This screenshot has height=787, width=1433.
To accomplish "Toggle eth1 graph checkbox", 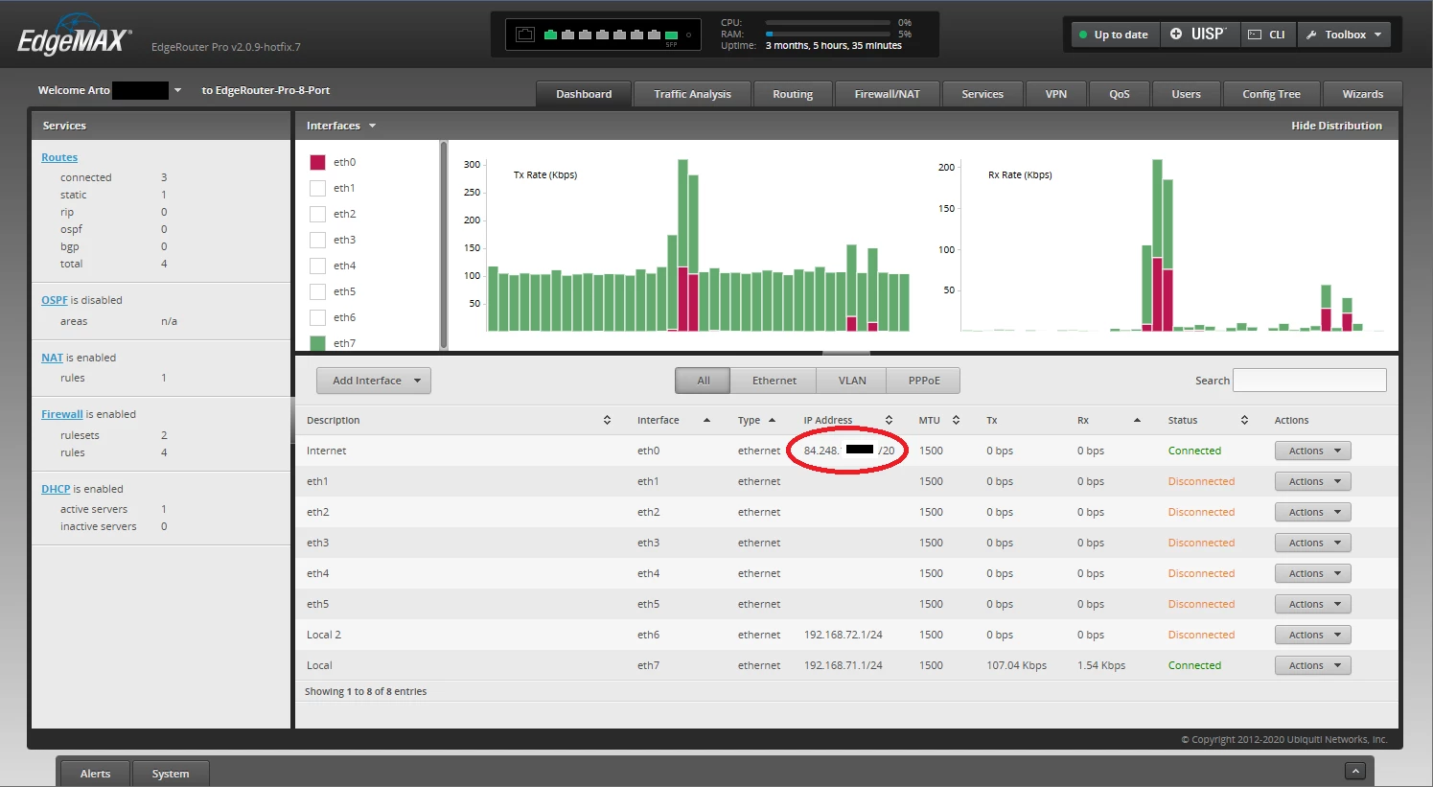I will (317, 188).
